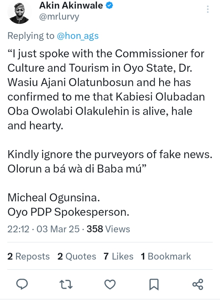Viewport: 220px width, 303px height.
Task: Open Akin Akinwale's profile picture
Action: tap(19, 12)
